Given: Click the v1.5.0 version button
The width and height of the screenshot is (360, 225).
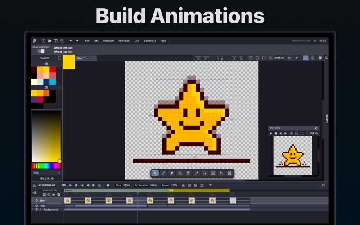Looking at the screenshot, I should tap(323, 40).
